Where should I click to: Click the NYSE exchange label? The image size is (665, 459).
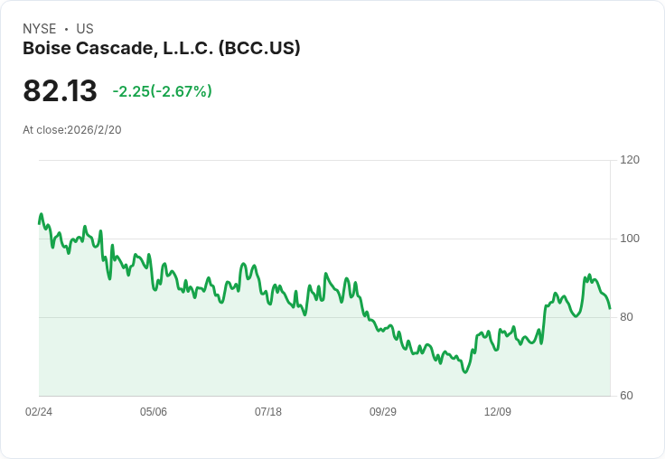40,29
